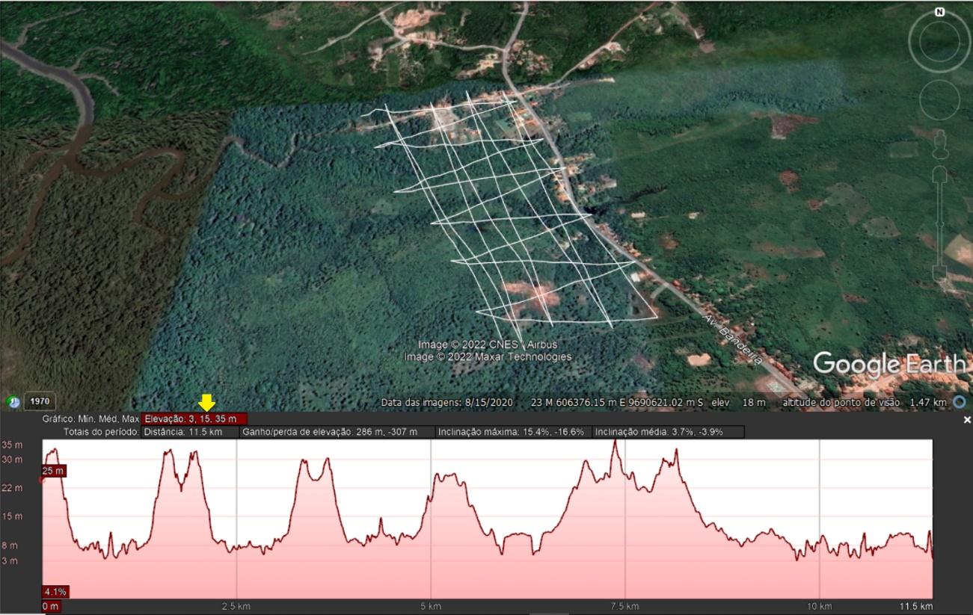Click the 22 m elevation axis label

[x=12, y=488]
